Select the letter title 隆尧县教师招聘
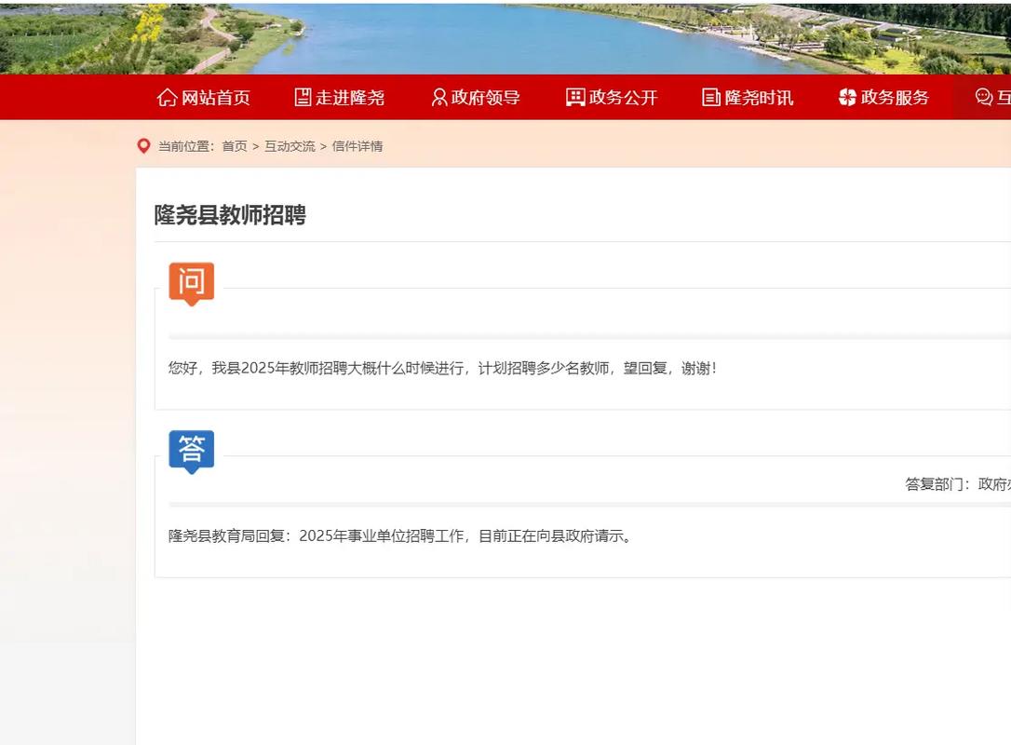The width and height of the screenshot is (1011, 745). pos(232,215)
